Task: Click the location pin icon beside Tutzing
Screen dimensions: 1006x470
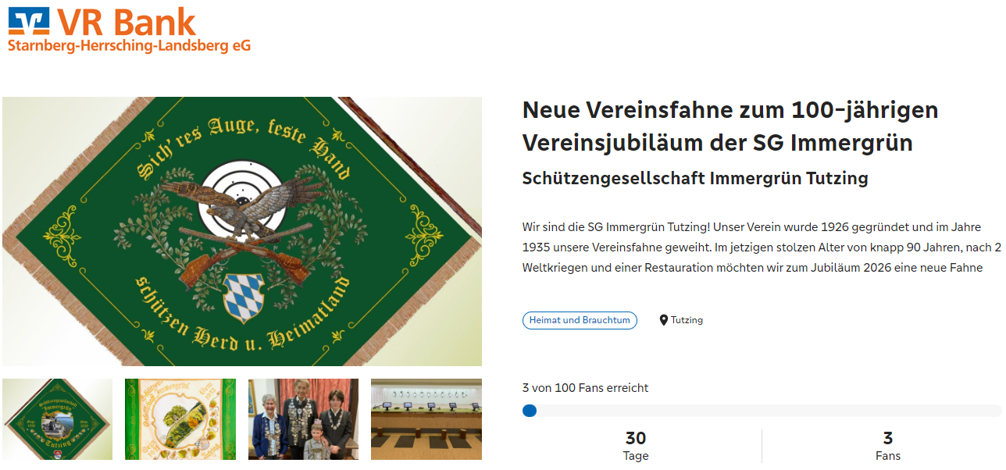Action: point(664,320)
